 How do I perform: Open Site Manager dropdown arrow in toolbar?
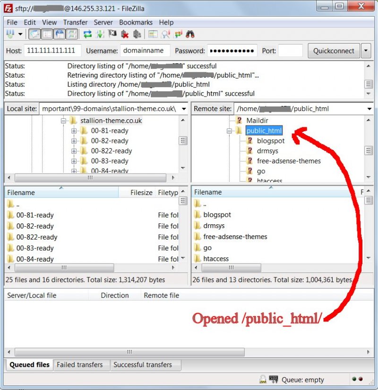click(20, 34)
